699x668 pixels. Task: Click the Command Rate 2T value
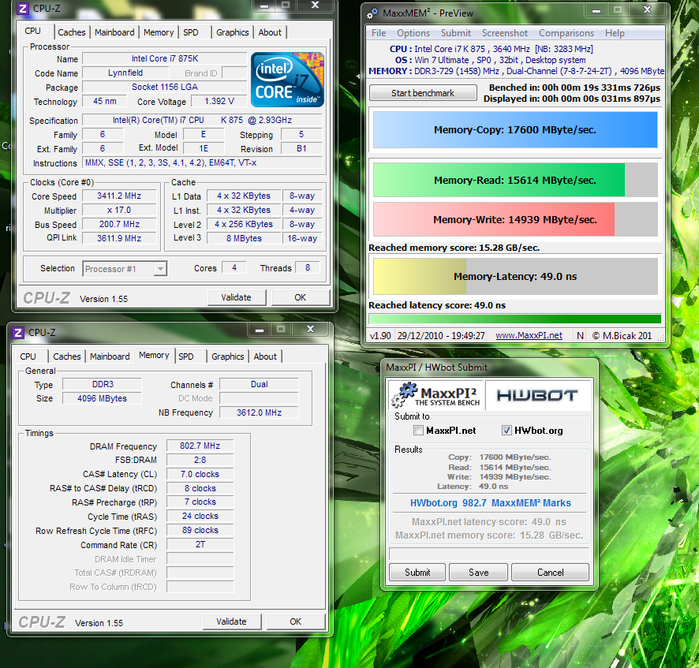pyautogui.click(x=200, y=544)
